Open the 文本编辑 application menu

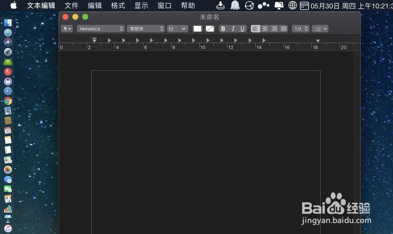pyautogui.click(x=41, y=5)
